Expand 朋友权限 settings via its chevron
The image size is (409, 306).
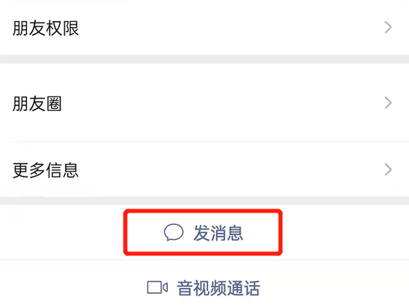coord(389,28)
